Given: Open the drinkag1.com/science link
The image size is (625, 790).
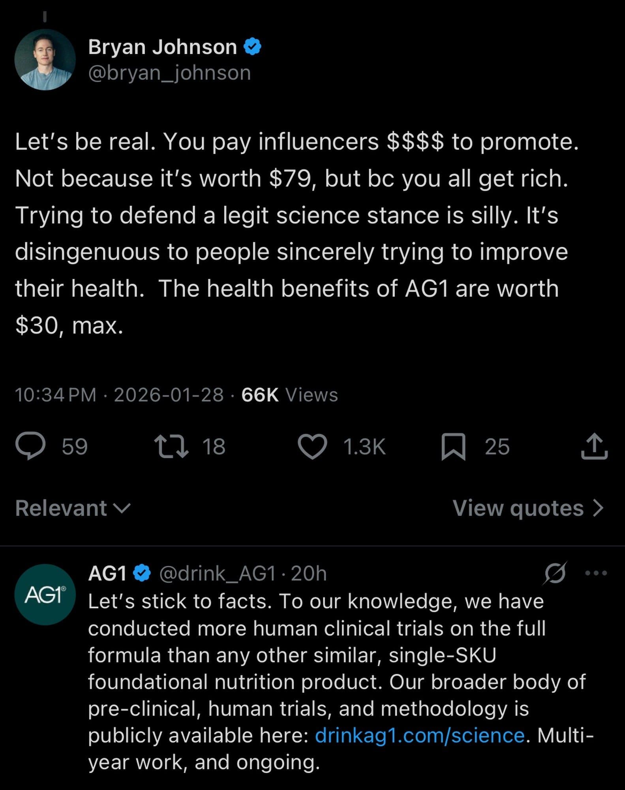Looking at the screenshot, I should pyautogui.click(x=420, y=735).
